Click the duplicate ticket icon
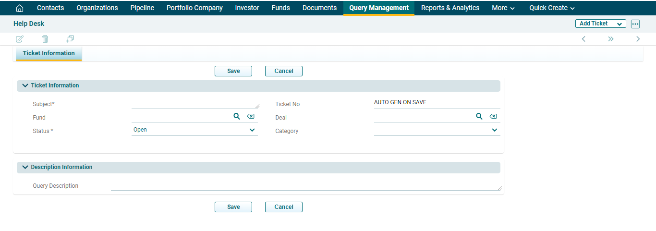The image size is (656, 231). coord(70,39)
